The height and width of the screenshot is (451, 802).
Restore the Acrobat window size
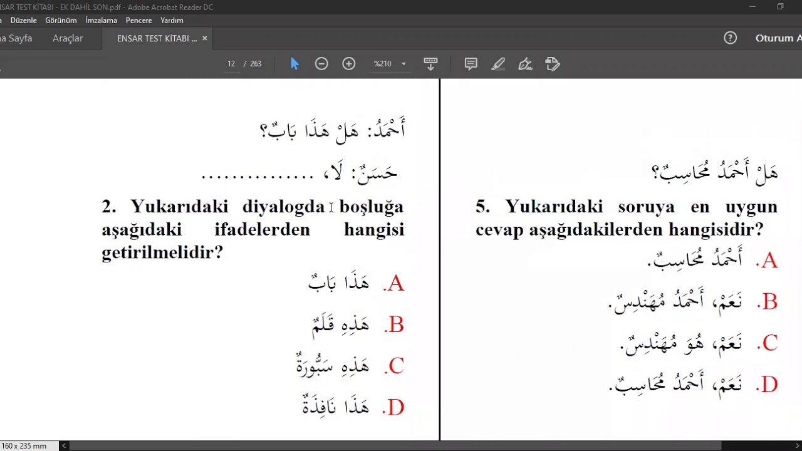coord(780,7)
